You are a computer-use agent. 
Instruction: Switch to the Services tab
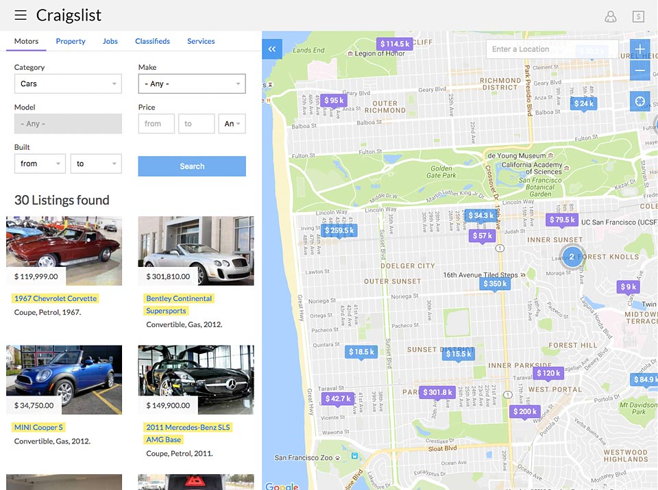click(201, 41)
